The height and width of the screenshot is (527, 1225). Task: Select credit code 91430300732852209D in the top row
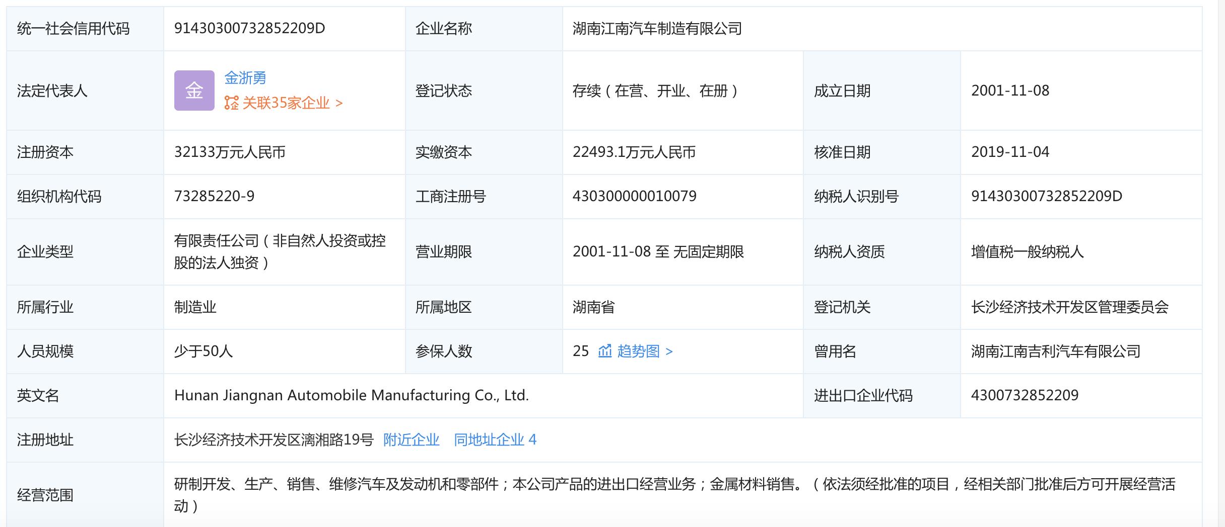tap(250, 28)
